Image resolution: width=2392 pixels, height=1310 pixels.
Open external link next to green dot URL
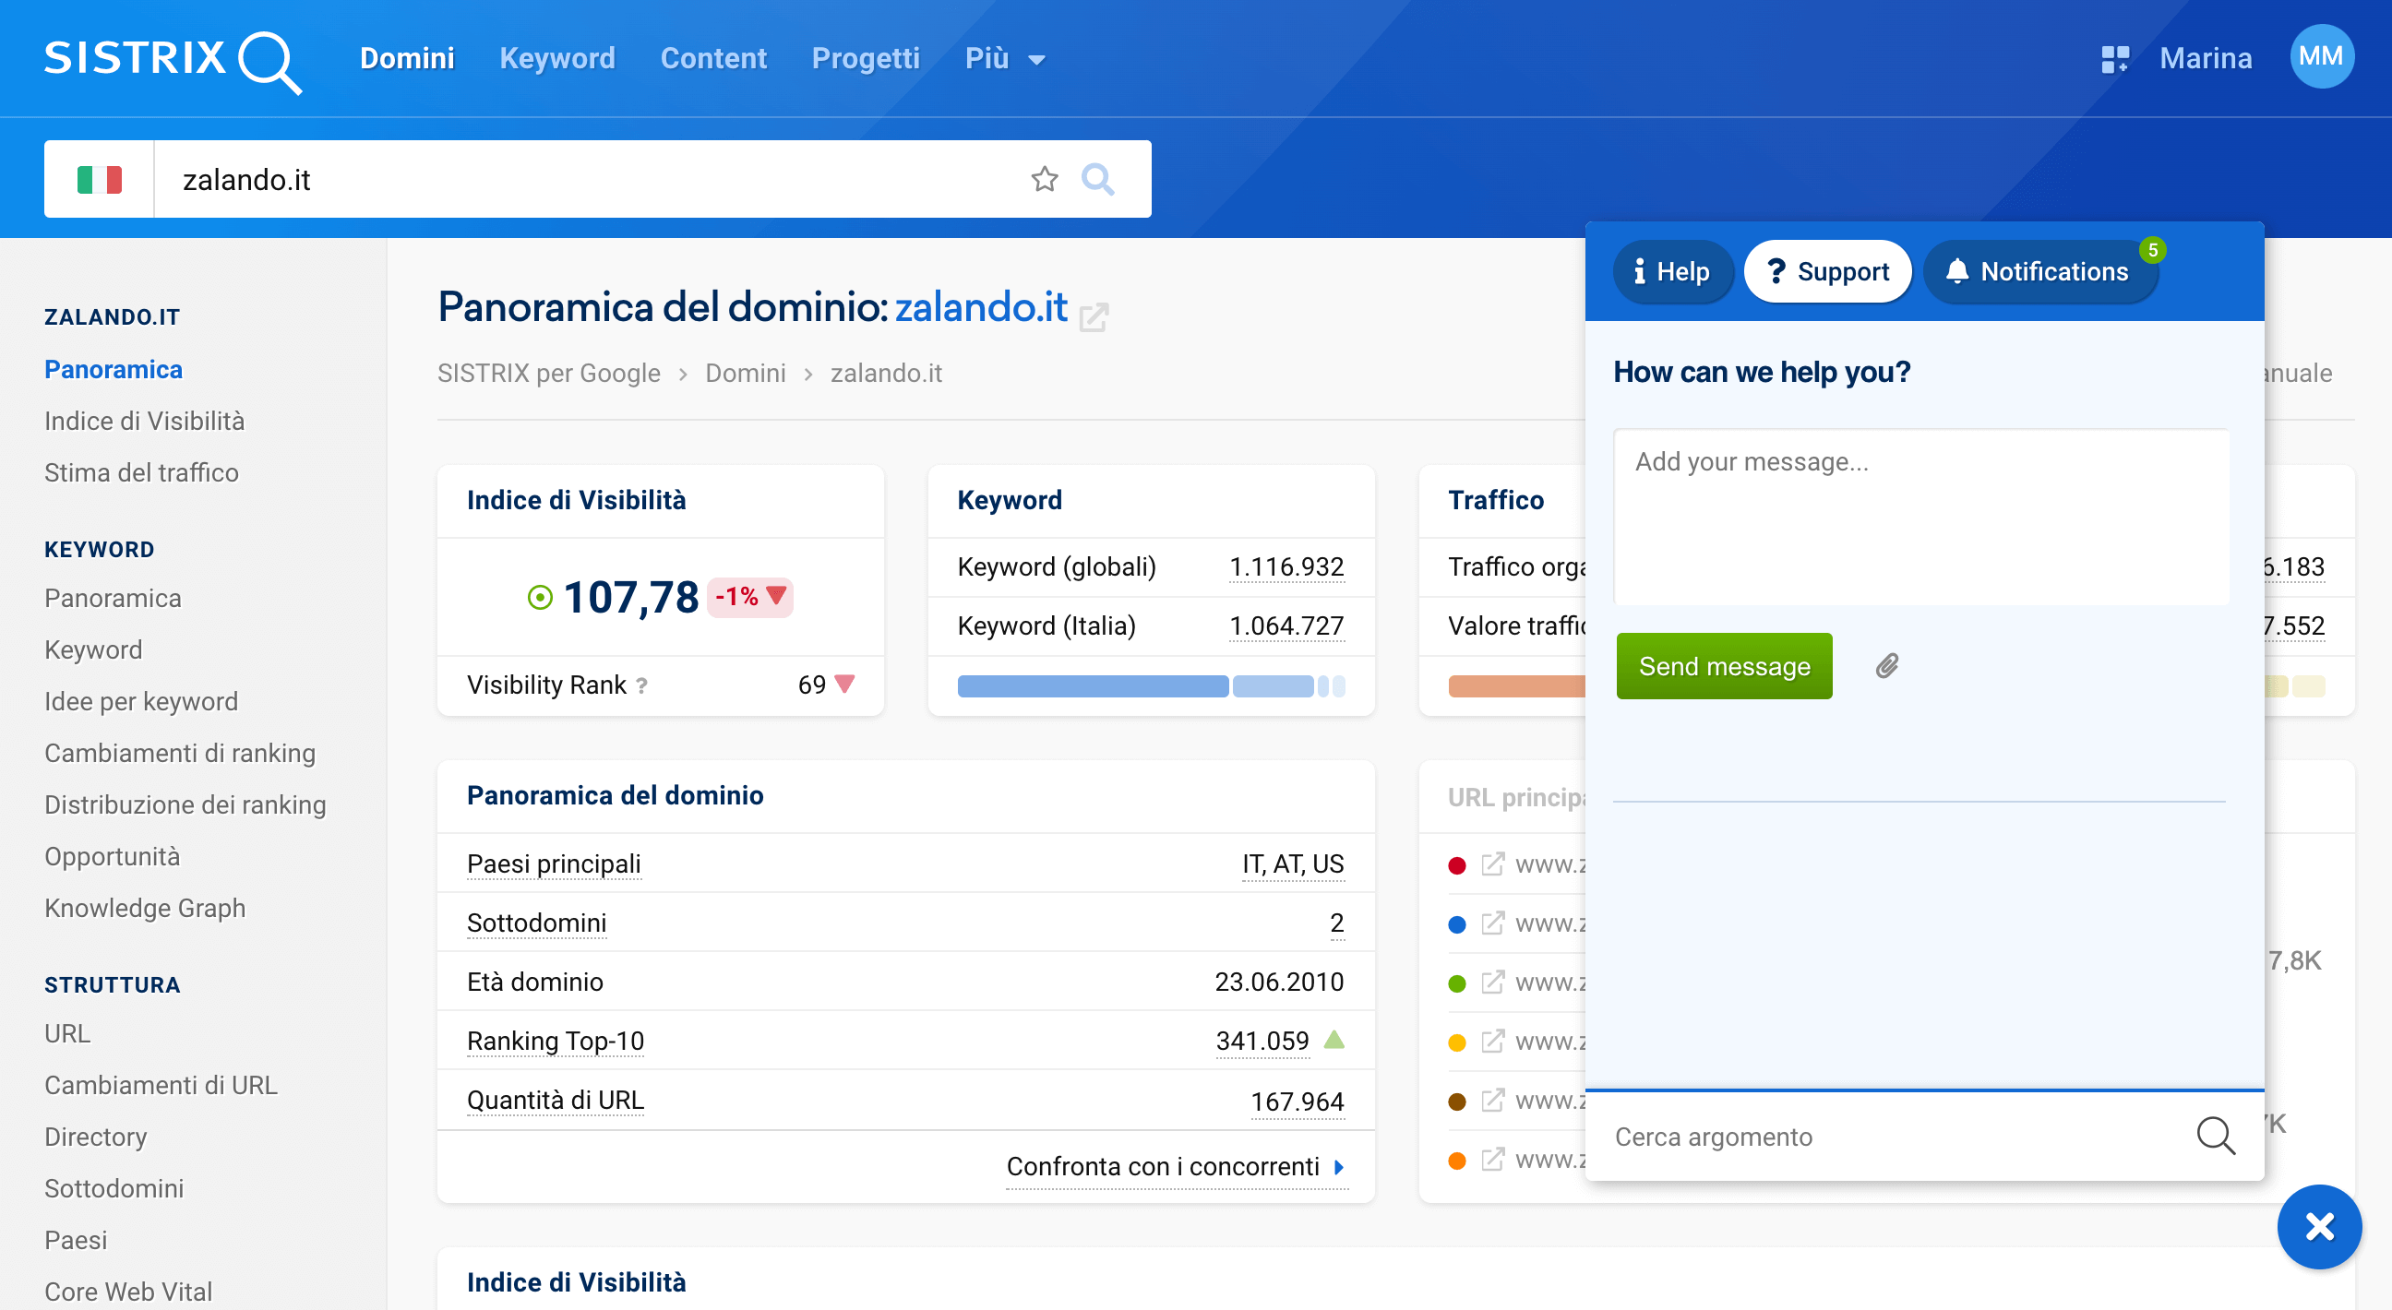(1492, 982)
